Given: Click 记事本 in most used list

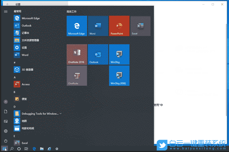Looking at the screenshot, I should coord(25,33).
